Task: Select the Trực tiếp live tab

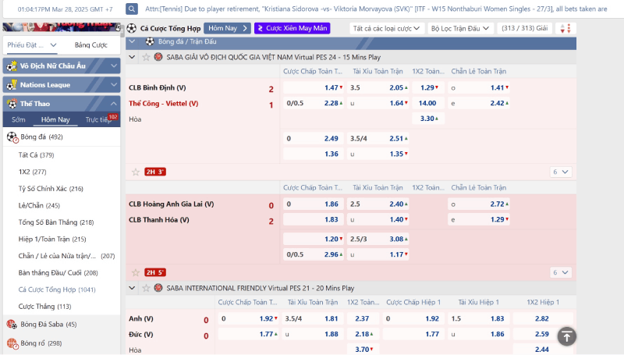Action: tap(98, 119)
